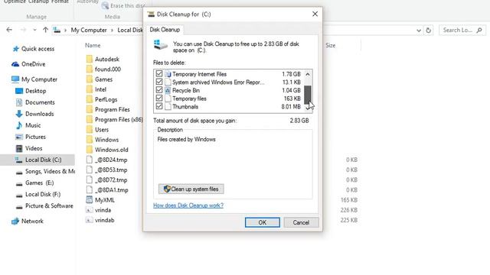Open Downloads in the navigation pane
Screen dimensions: 490x275
tap(34, 114)
